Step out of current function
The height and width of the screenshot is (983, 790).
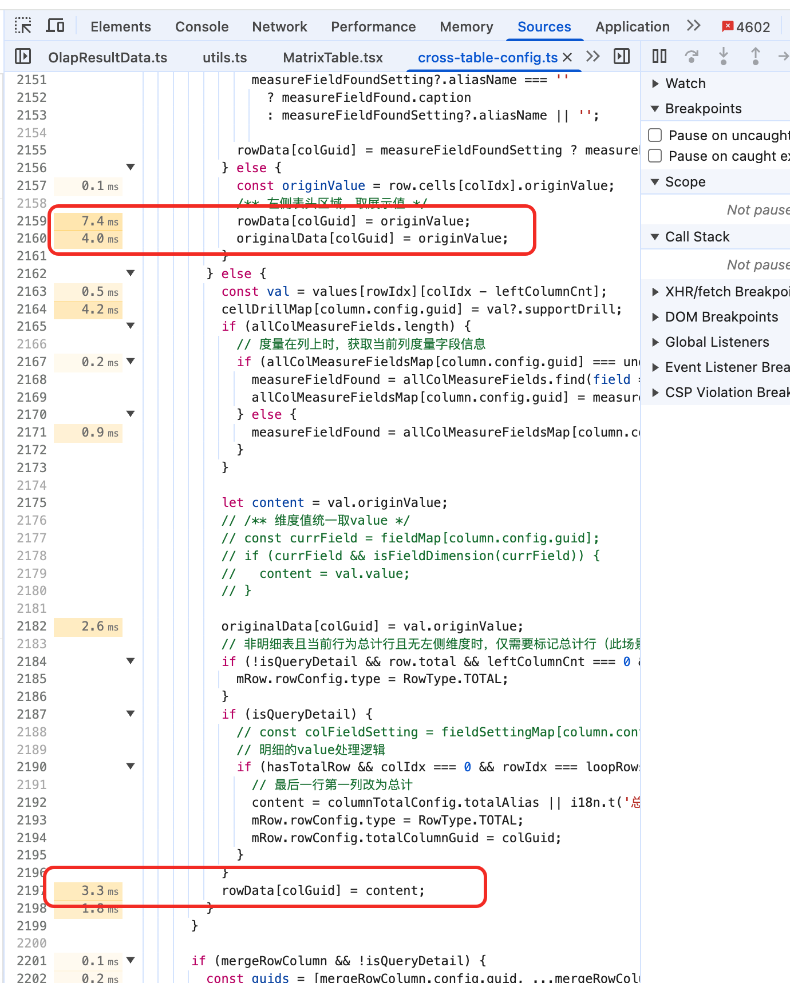click(756, 56)
